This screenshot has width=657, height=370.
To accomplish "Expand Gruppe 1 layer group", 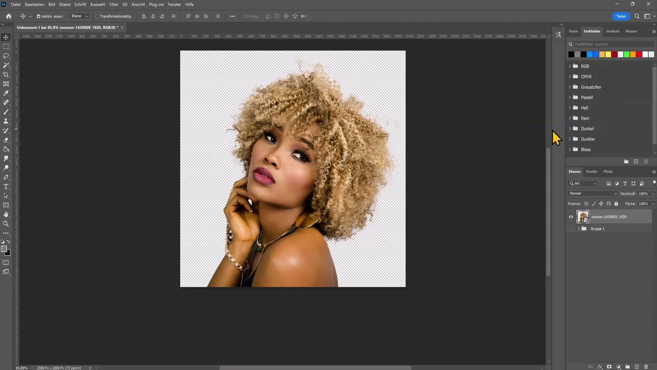I will pyautogui.click(x=579, y=229).
